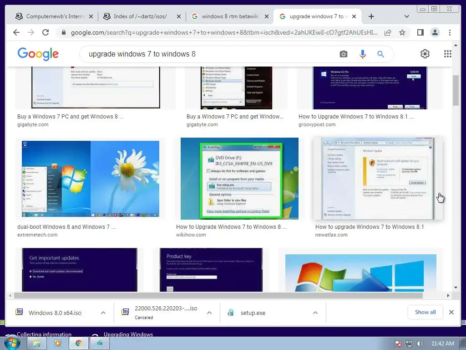Click the scroll down arrow
This screenshot has height=350, width=466.
[456, 288]
